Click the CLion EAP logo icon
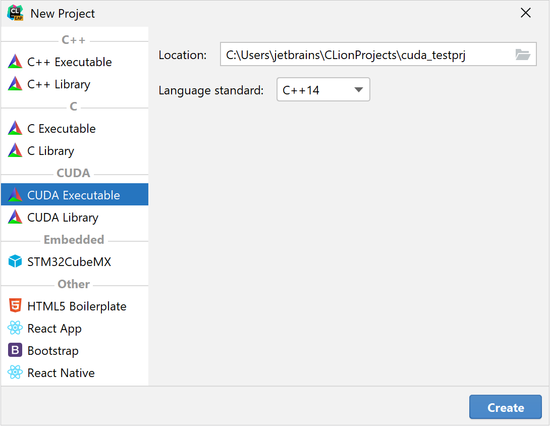The image size is (550, 426). tap(15, 13)
